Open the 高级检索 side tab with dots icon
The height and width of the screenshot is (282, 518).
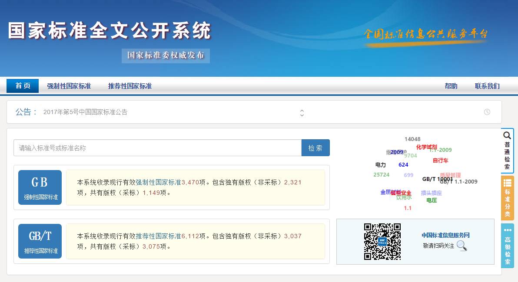tap(507, 246)
